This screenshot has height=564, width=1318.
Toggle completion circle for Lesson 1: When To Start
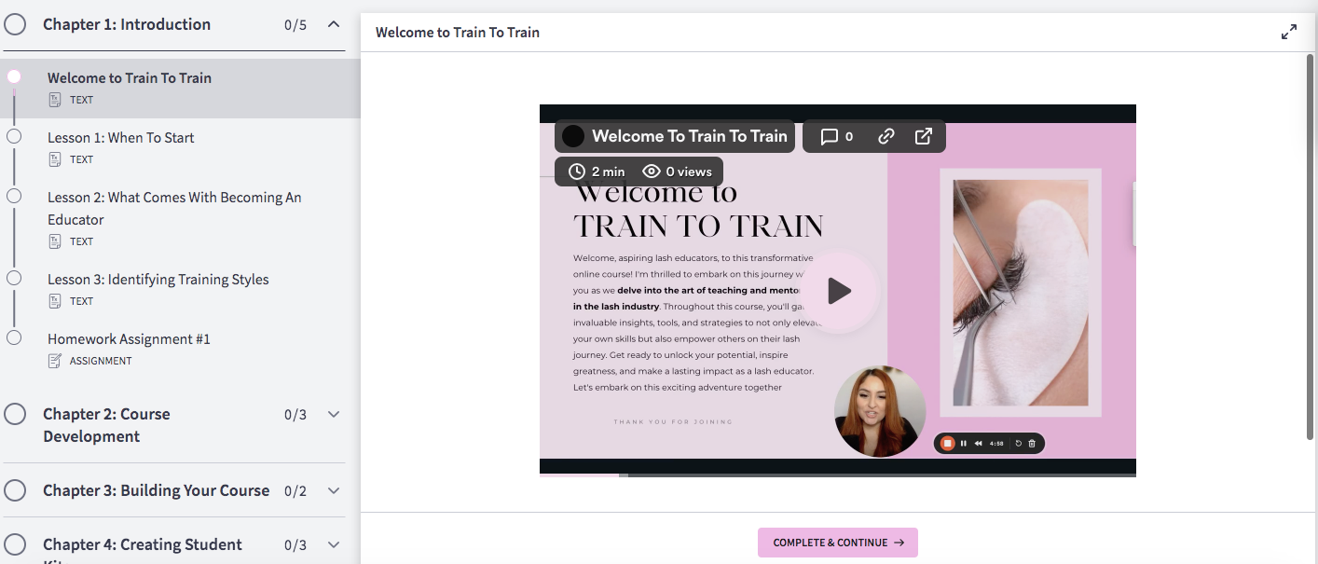(x=14, y=136)
